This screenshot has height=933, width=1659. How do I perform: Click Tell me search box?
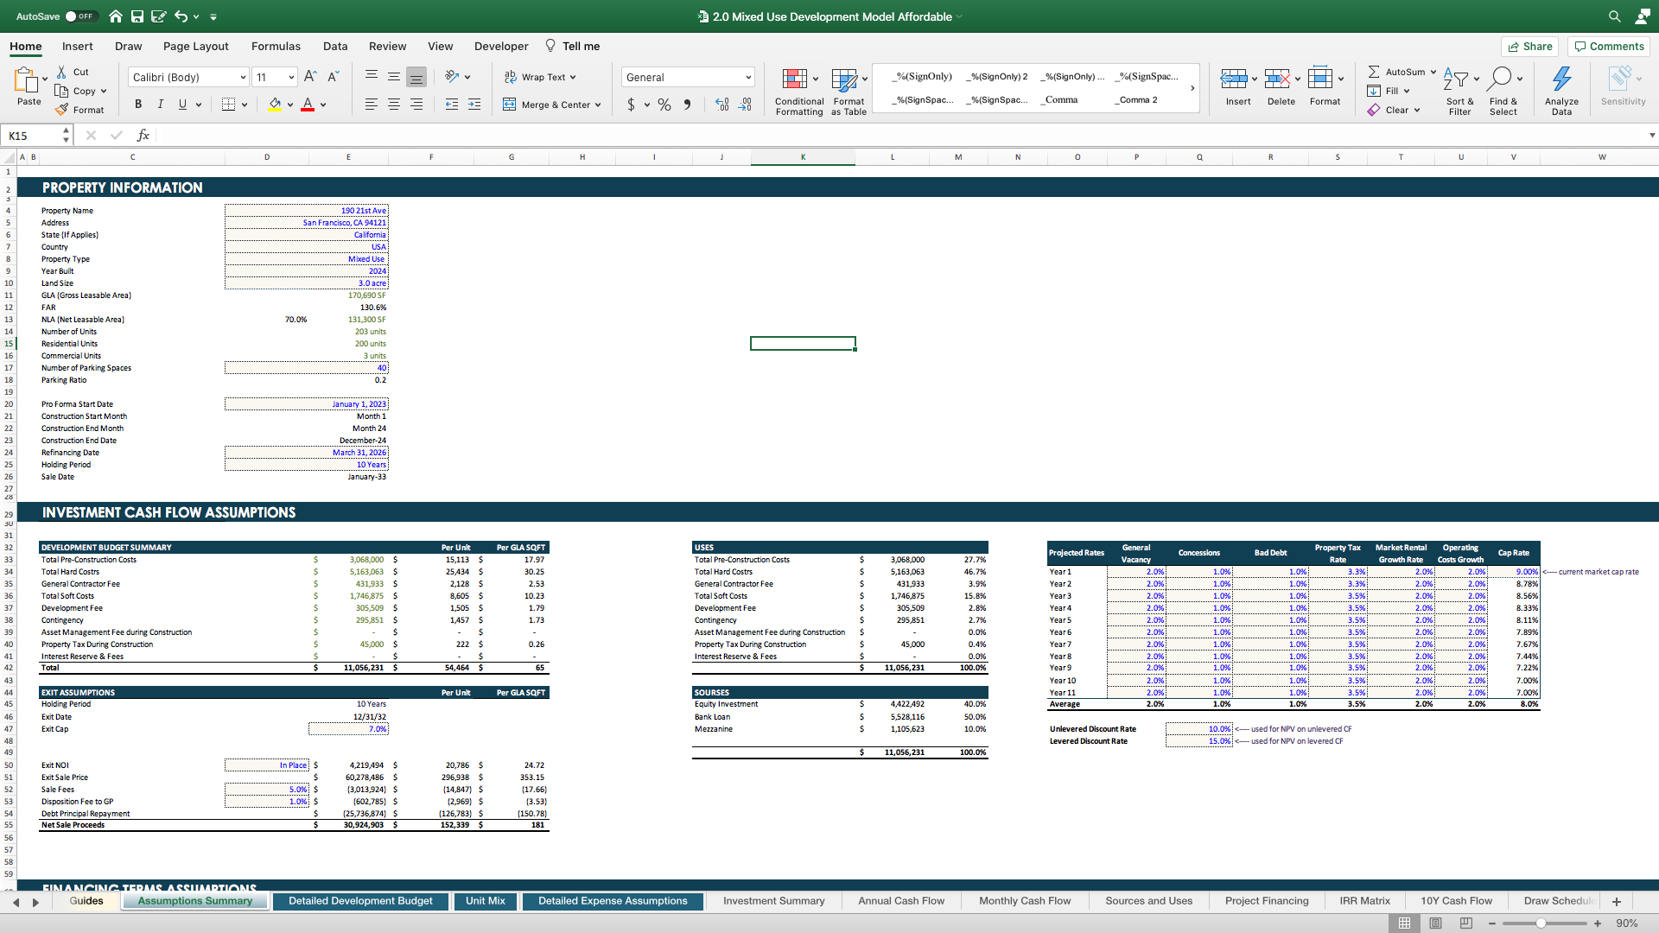[x=572, y=46]
